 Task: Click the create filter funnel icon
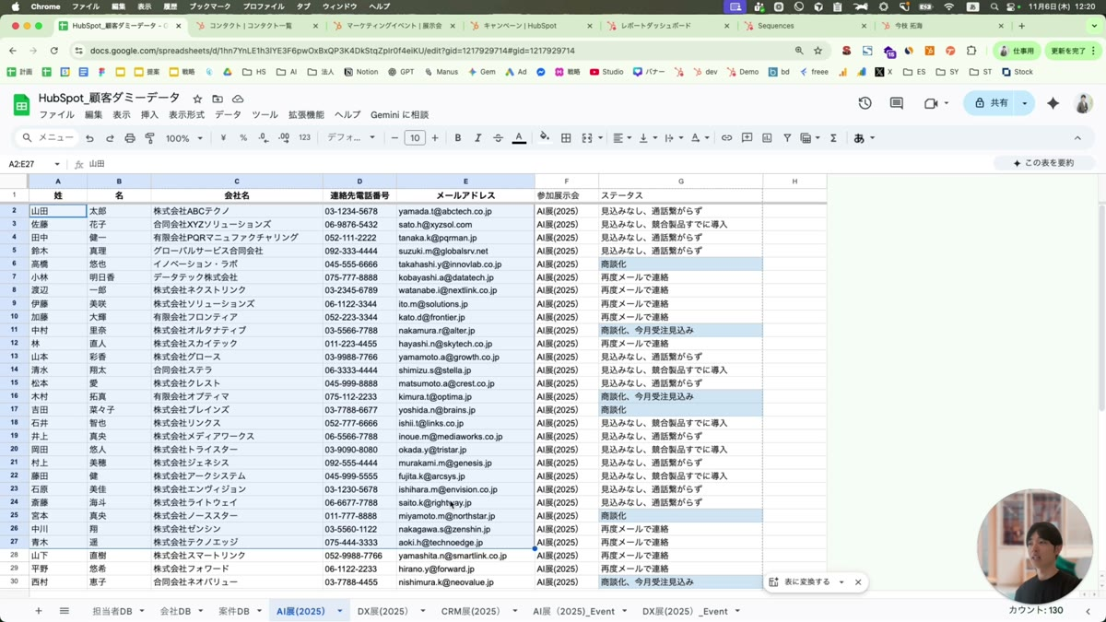pos(787,138)
